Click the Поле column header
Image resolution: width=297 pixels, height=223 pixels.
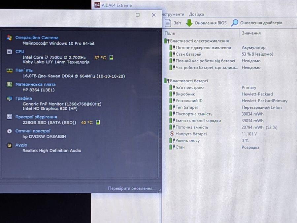(x=170, y=33)
